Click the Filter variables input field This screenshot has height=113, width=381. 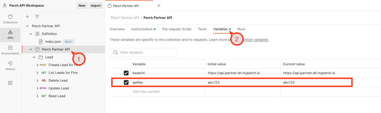pyautogui.click(x=143, y=52)
